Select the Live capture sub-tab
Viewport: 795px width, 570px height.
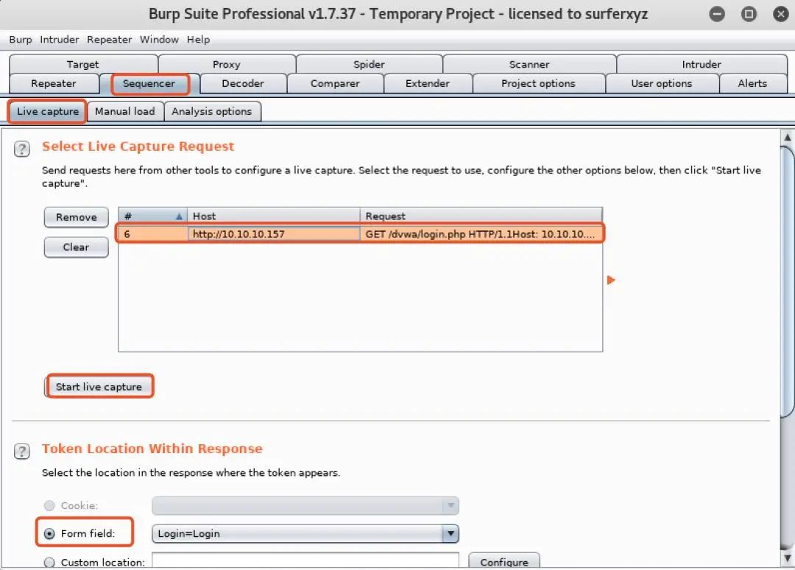[48, 112]
